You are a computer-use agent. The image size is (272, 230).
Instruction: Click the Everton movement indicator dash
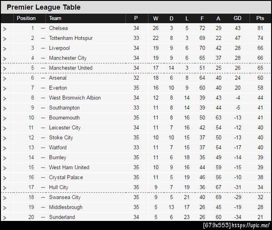(x=43, y=88)
